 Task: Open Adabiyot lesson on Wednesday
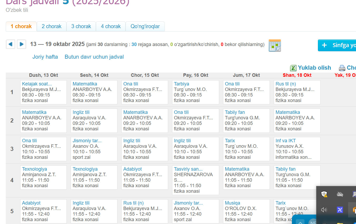[133, 169]
